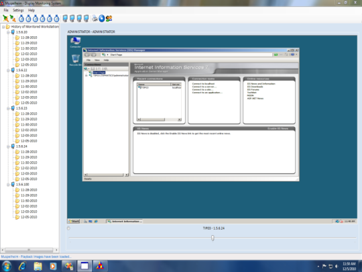Open the Help menu
Viewport: 362px width, 272px height.
coord(32,10)
